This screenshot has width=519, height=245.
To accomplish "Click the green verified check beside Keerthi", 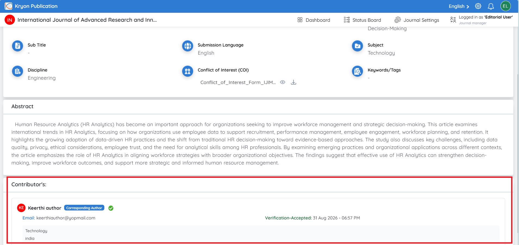I will [111, 208].
